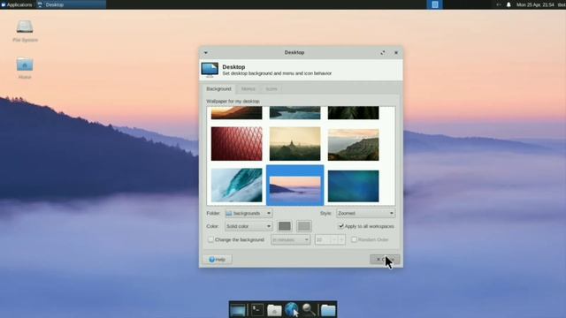Open the Home folder desktop icon
566x318 pixels.
pyautogui.click(x=25, y=68)
